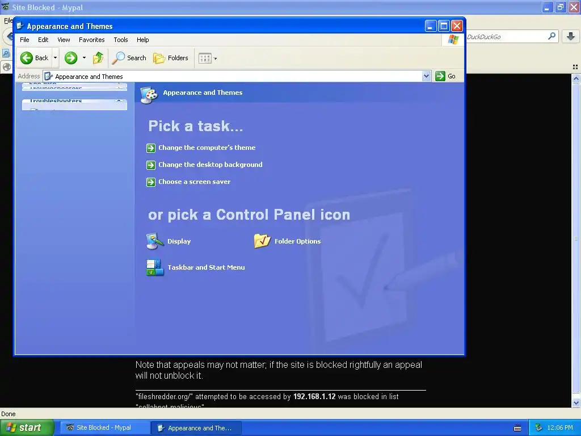Click the arrow icon beside Choose a screen saver
The image size is (581, 436).
[x=151, y=182]
